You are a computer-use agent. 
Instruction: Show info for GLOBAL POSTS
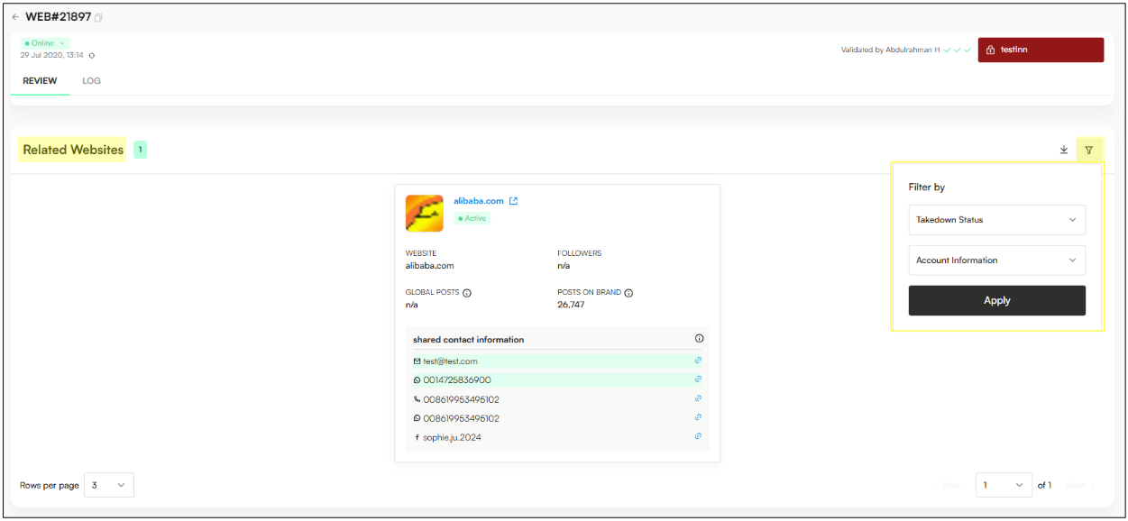[467, 293]
